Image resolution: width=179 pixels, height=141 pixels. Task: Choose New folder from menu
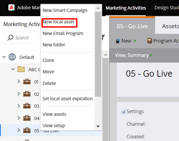point(54,45)
